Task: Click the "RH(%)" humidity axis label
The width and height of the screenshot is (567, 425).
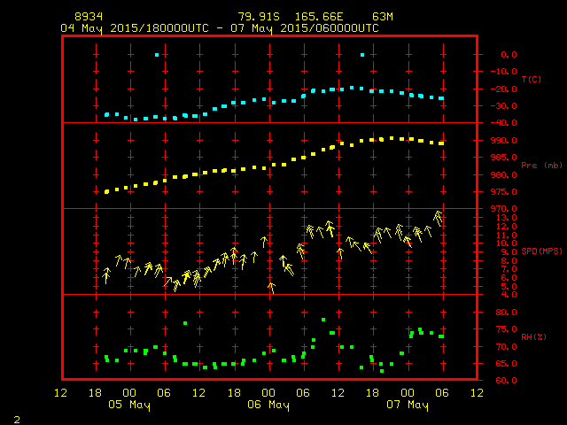Action: (x=533, y=336)
